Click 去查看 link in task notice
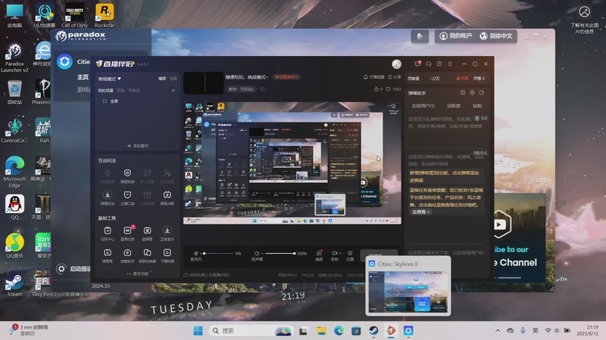 420,212
